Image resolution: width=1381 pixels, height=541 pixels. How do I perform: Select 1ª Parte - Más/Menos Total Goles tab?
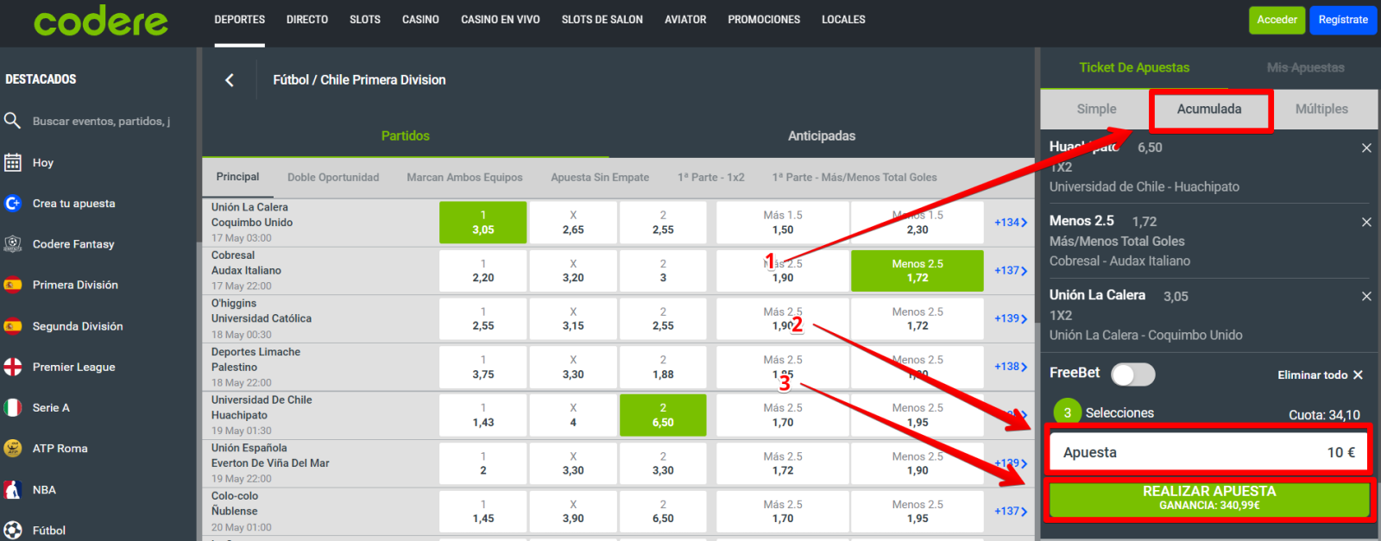click(854, 178)
